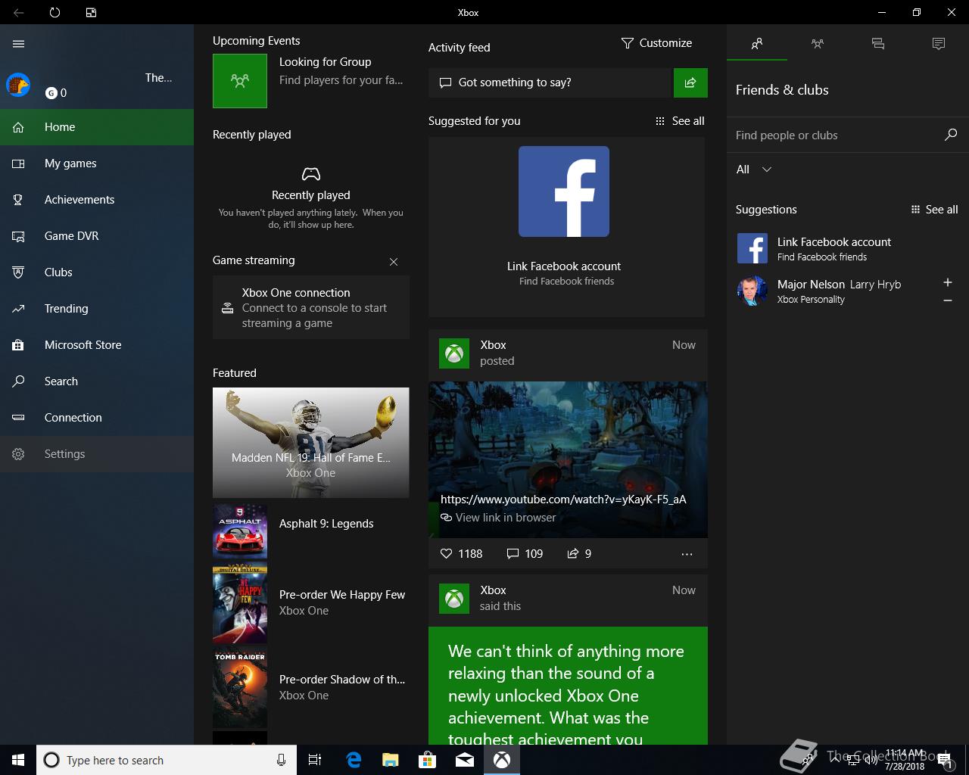
Task: Click the user profile avatar
Action: click(x=18, y=85)
